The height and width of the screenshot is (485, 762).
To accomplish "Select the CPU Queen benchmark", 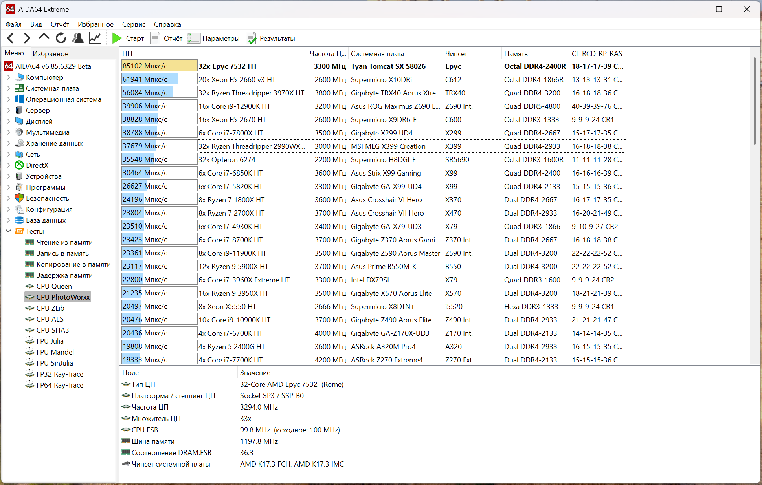I will [x=54, y=286].
